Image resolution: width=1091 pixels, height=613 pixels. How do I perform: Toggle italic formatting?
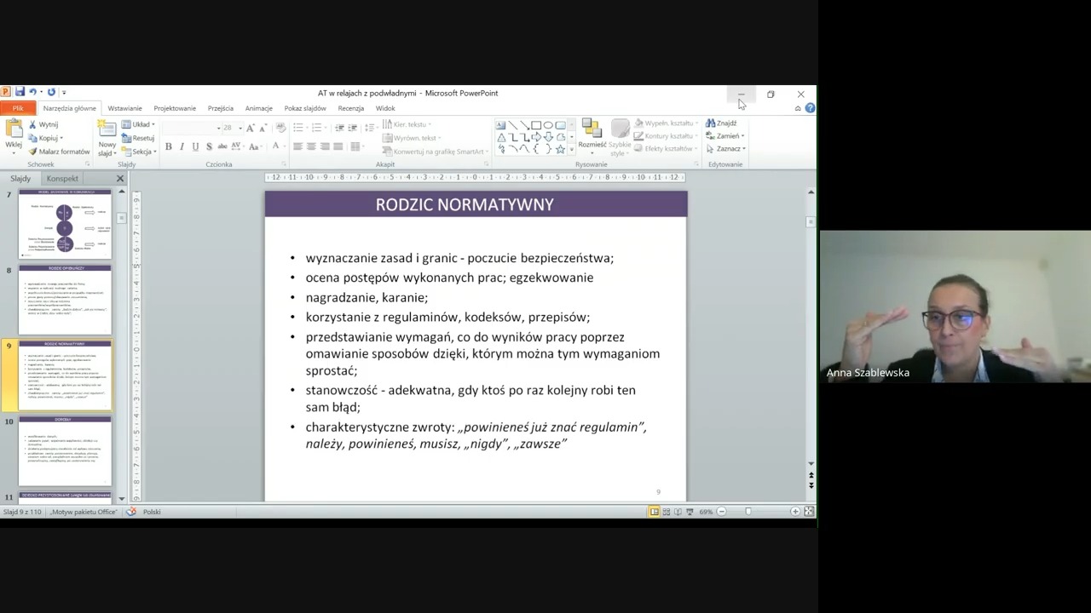(182, 146)
